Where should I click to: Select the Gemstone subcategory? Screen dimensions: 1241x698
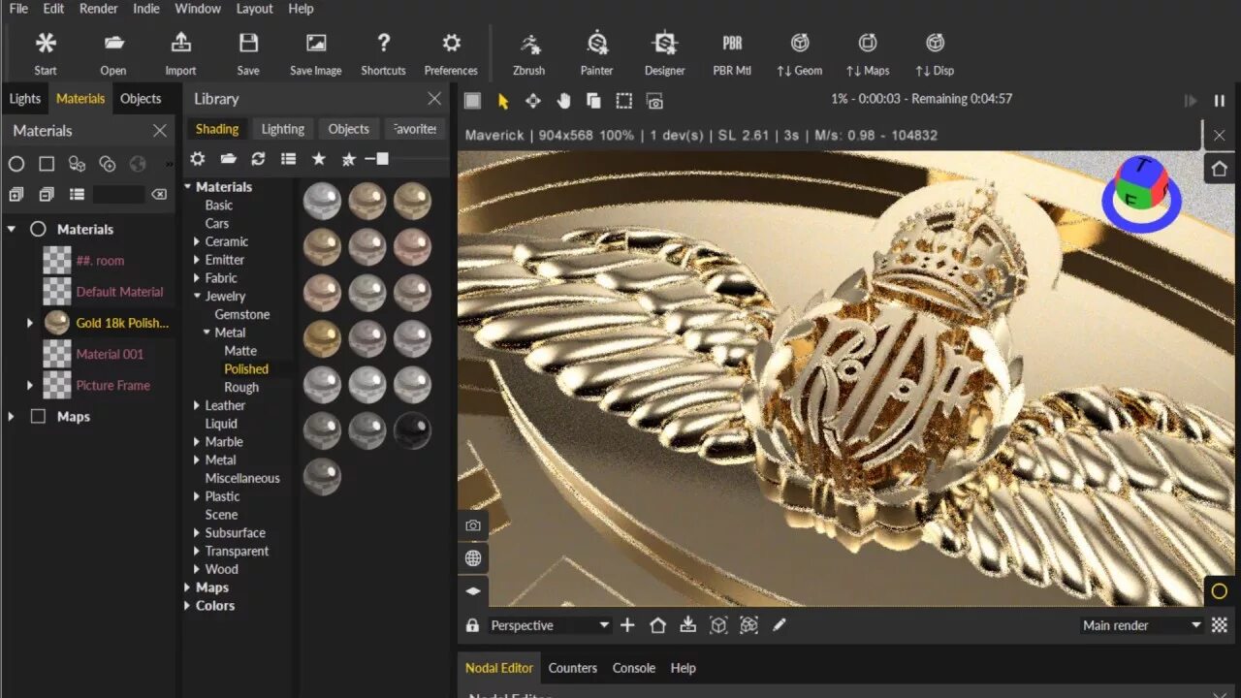(x=242, y=315)
